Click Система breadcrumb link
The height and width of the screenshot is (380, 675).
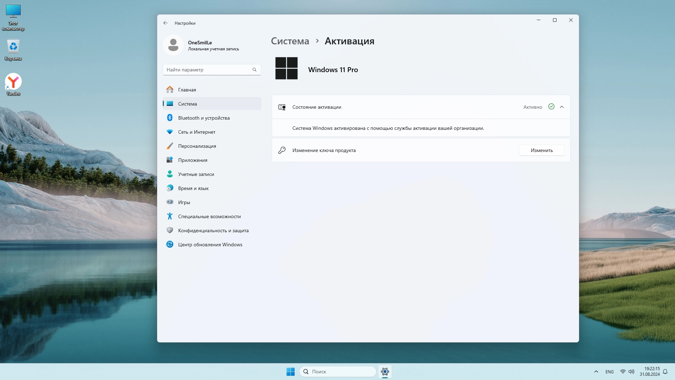click(290, 41)
